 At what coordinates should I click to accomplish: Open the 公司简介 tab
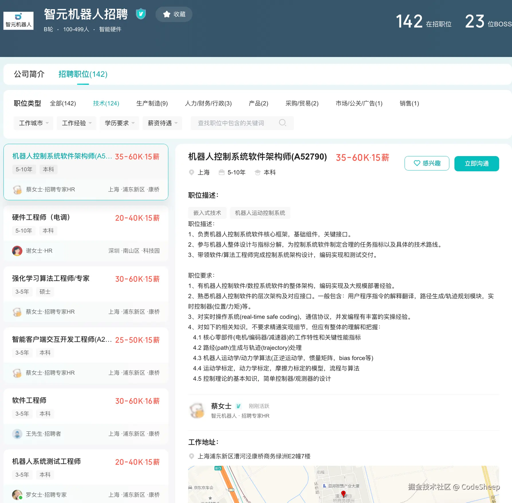(29, 74)
